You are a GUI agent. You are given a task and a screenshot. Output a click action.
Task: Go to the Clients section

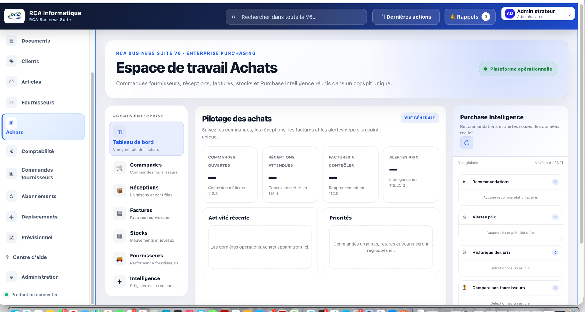pyautogui.click(x=43, y=61)
